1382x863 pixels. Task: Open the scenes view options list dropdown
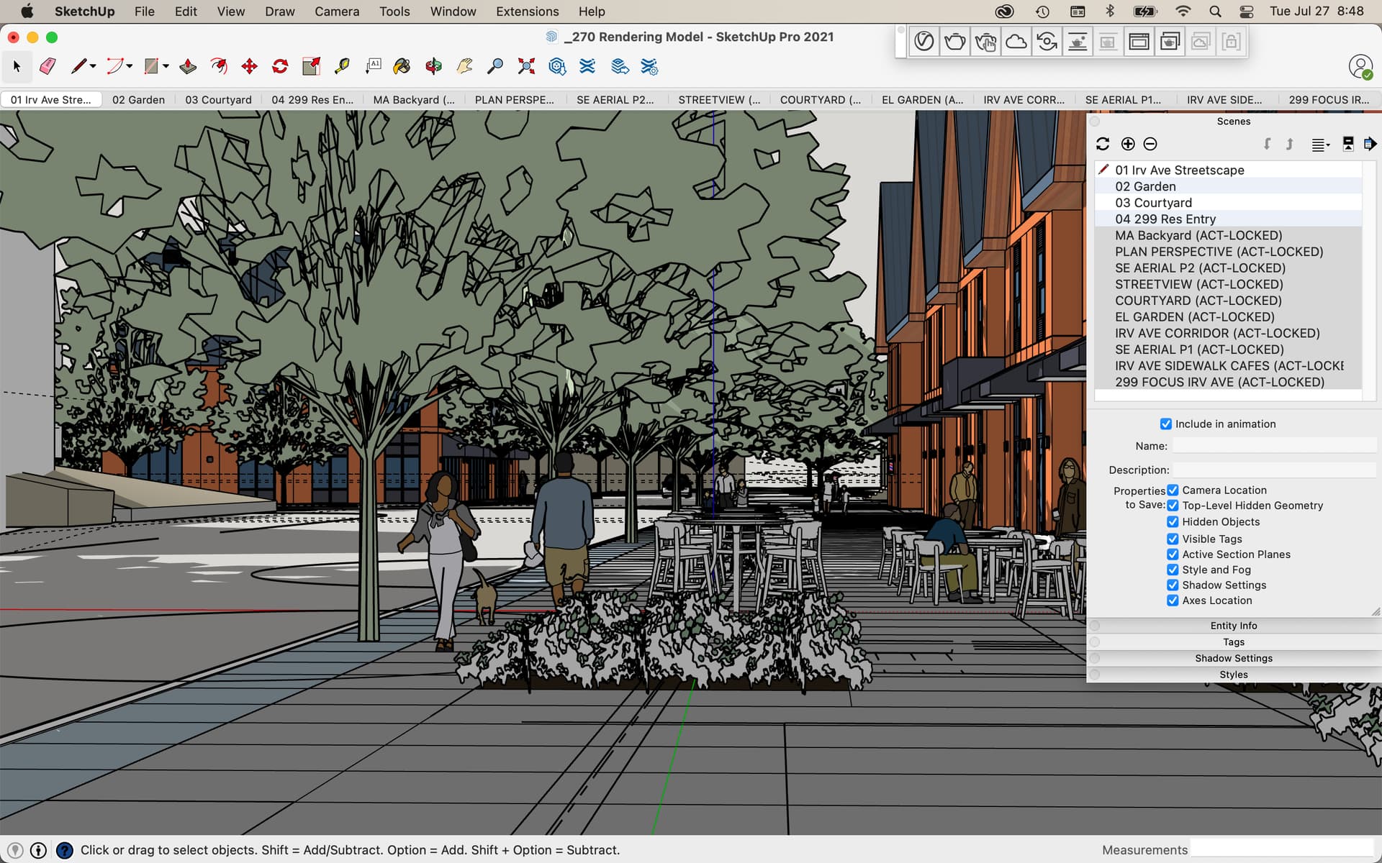(x=1320, y=145)
